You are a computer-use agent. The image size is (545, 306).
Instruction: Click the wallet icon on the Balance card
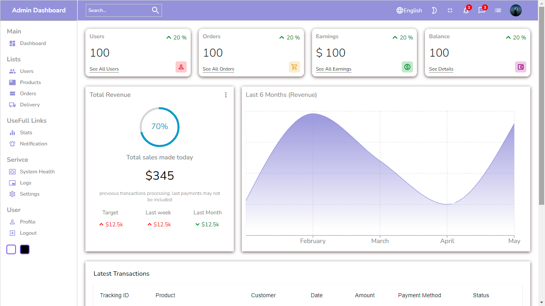(521, 67)
